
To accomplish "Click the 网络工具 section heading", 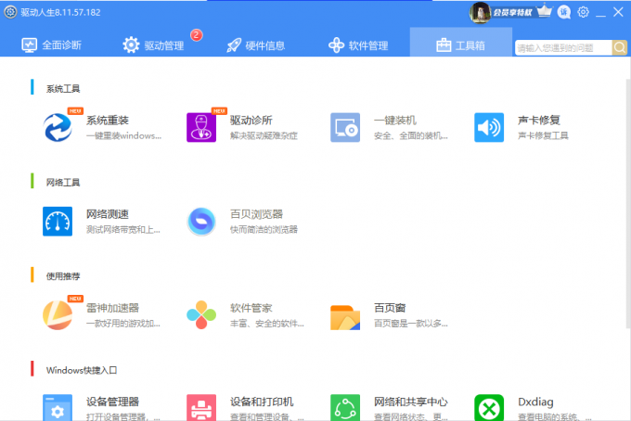I will (x=63, y=183).
